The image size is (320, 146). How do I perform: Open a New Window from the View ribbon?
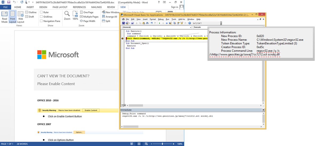111,12
